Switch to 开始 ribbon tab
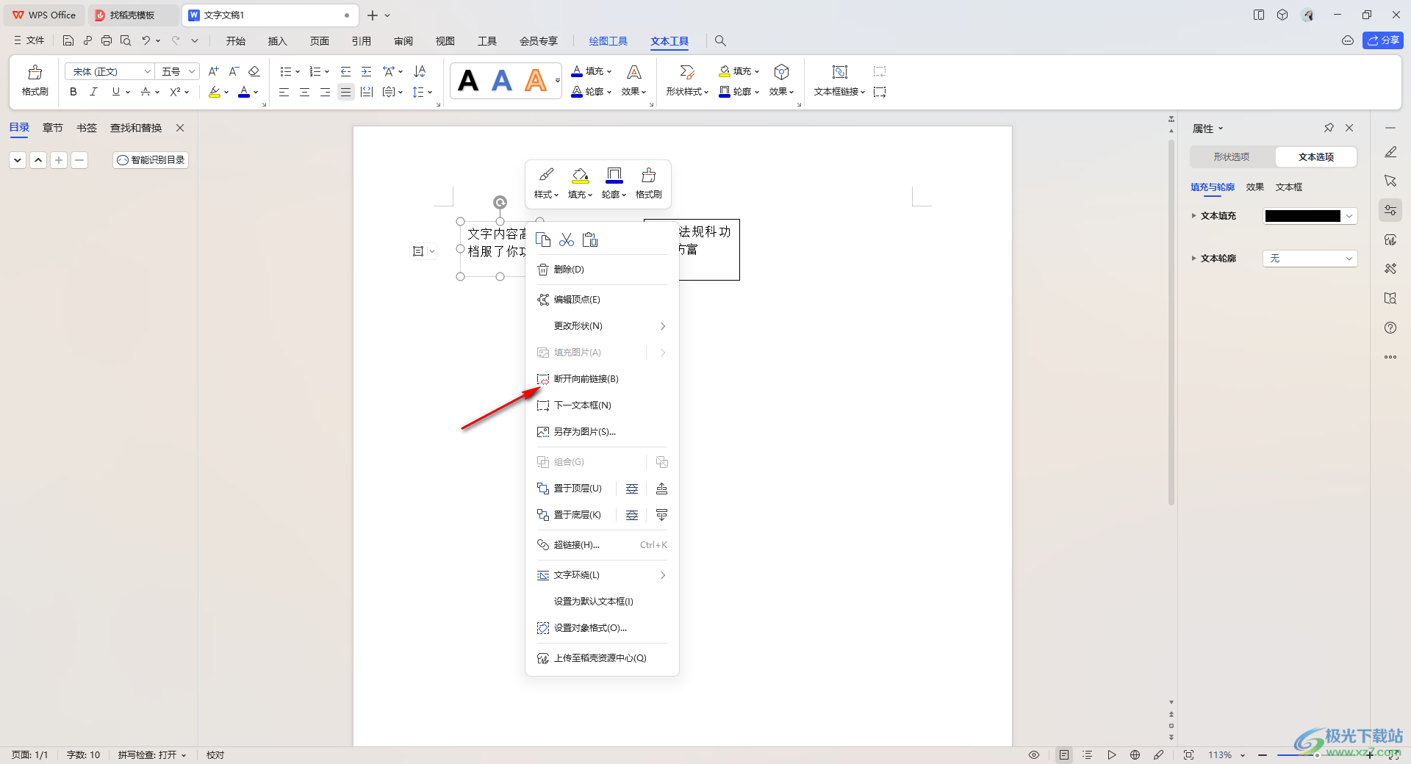 (236, 41)
